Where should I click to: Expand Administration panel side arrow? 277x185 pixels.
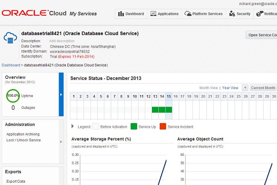[x=61, y=142]
